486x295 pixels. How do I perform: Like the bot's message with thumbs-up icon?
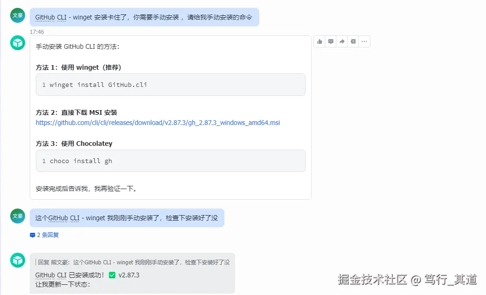[319, 41]
